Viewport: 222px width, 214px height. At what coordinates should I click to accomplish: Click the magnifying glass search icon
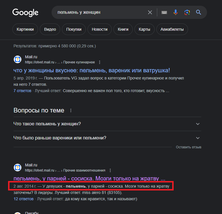(198, 12)
